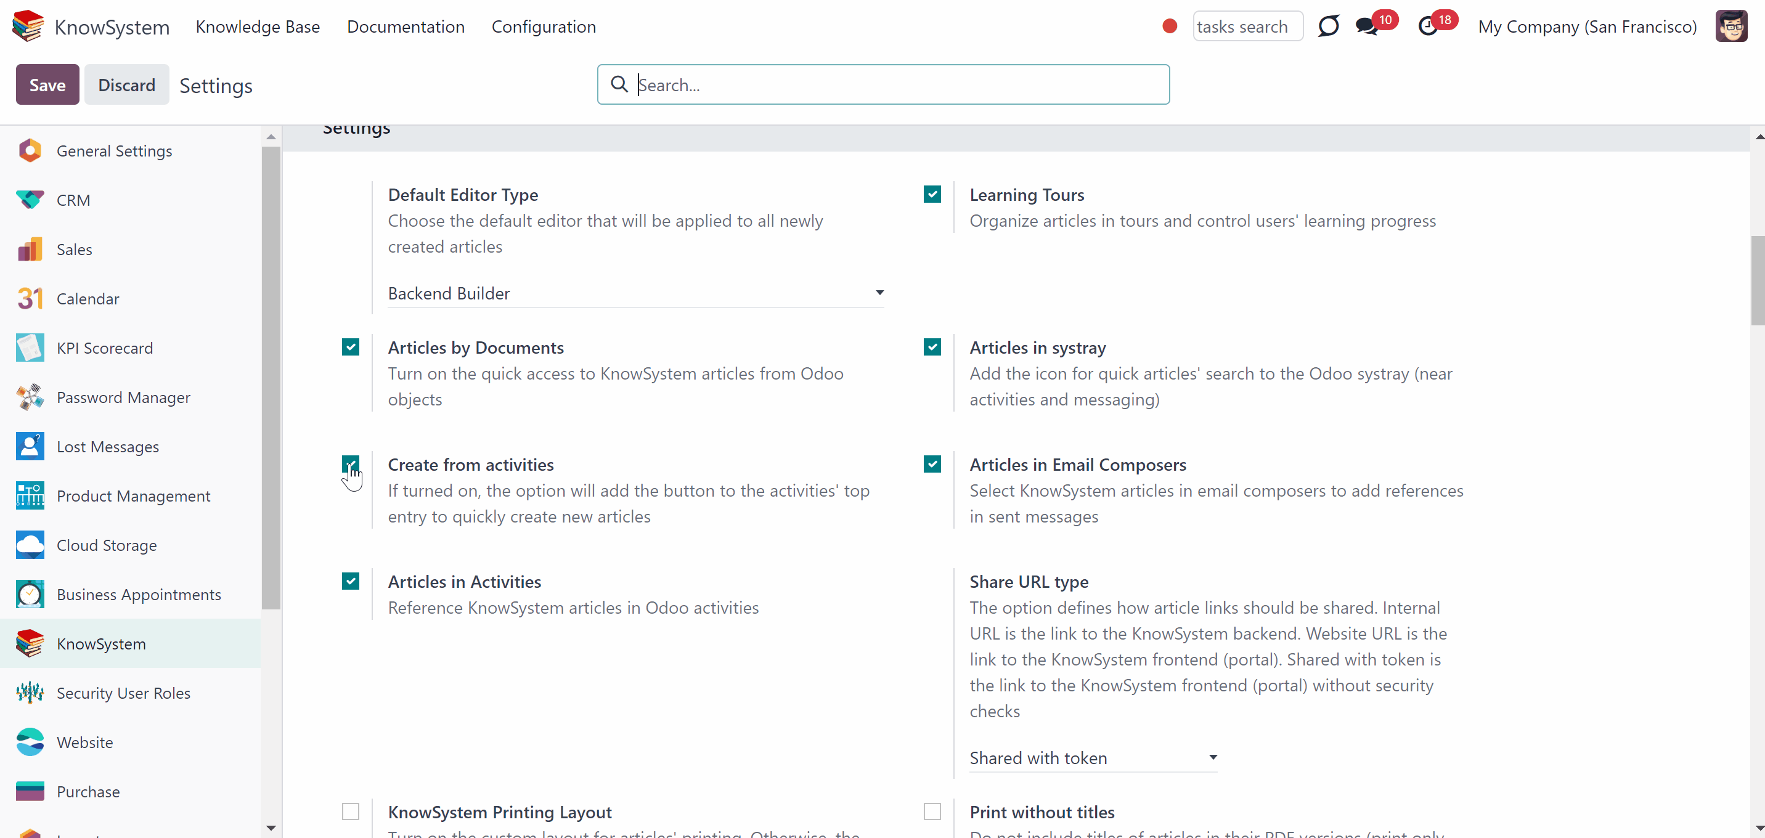Open KPI Scorecard settings section

tap(130, 348)
